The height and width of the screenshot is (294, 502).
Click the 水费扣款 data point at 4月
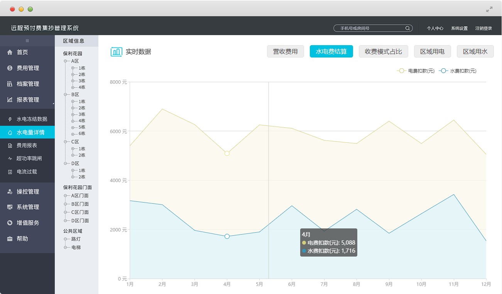pyautogui.click(x=227, y=236)
